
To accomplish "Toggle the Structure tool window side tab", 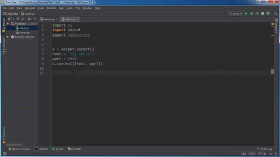I will [4, 45].
